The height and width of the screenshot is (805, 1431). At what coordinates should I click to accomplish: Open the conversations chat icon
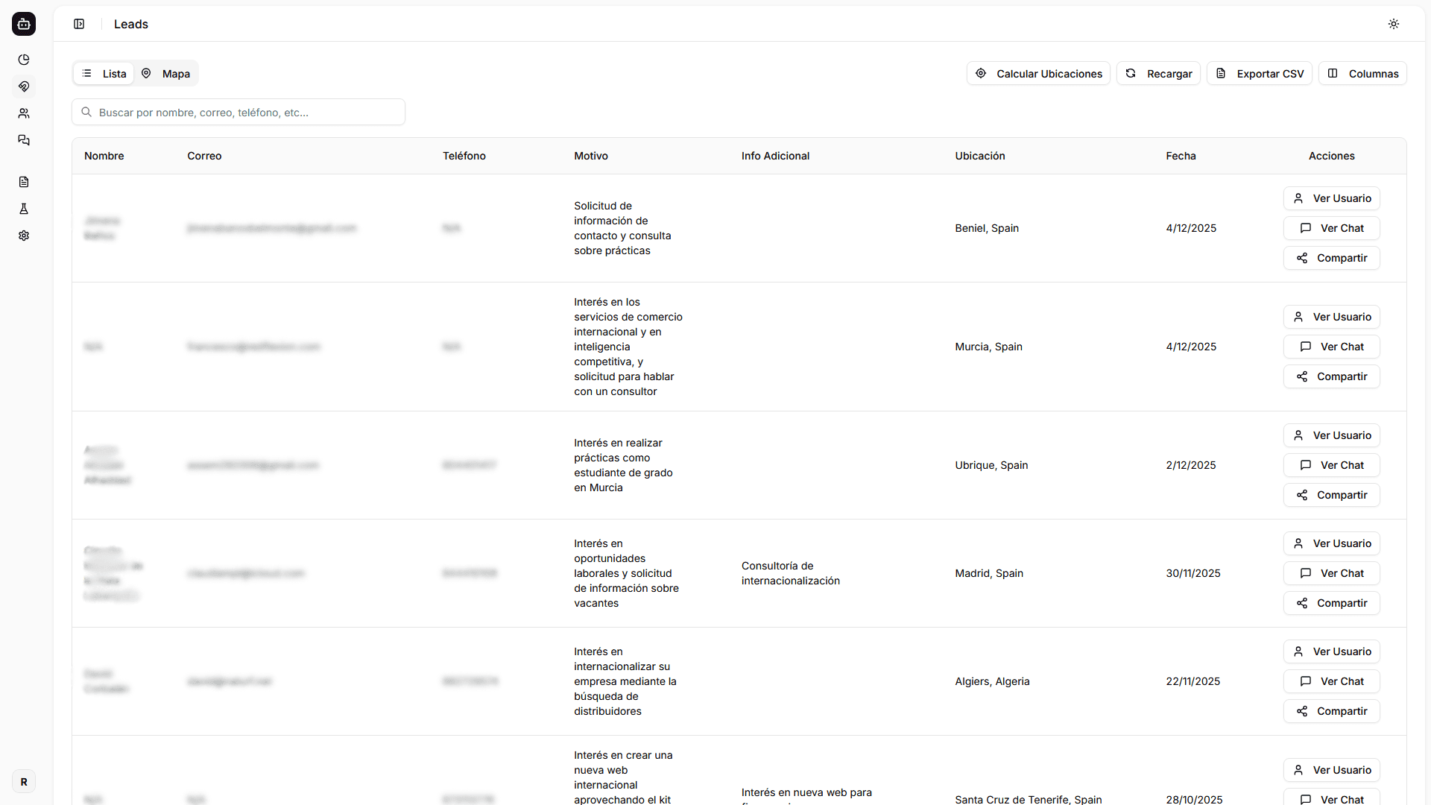pyautogui.click(x=24, y=140)
